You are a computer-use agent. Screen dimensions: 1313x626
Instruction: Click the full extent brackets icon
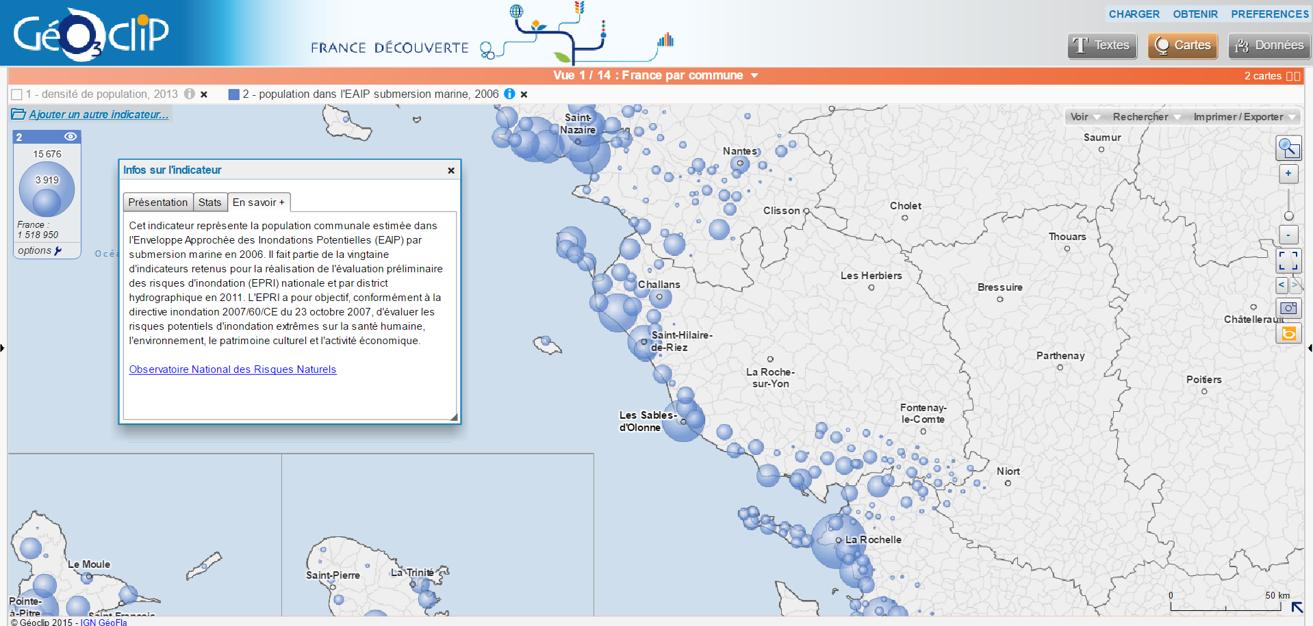tap(1288, 261)
